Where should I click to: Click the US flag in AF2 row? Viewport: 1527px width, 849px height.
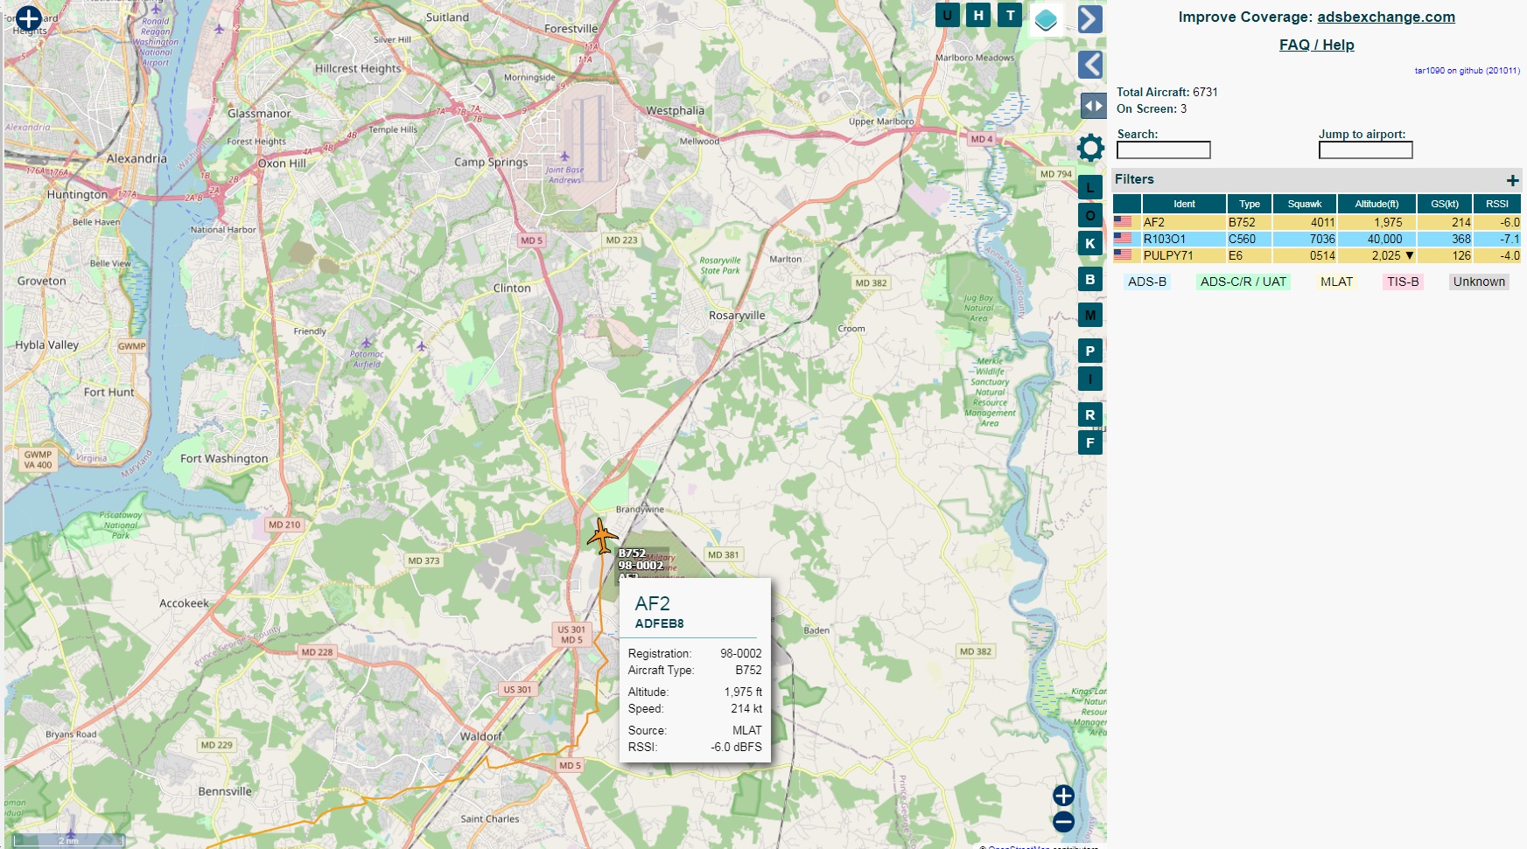coord(1123,222)
